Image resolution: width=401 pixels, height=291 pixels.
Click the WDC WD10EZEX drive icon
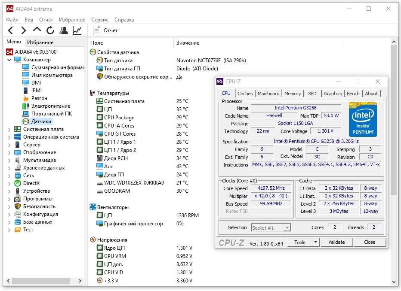click(x=100, y=183)
